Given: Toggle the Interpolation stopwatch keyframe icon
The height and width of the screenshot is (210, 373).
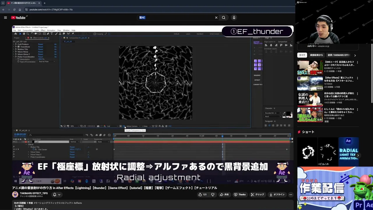Looking at the screenshot, I should click(18, 59).
